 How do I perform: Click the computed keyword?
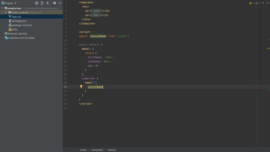(88, 79)
